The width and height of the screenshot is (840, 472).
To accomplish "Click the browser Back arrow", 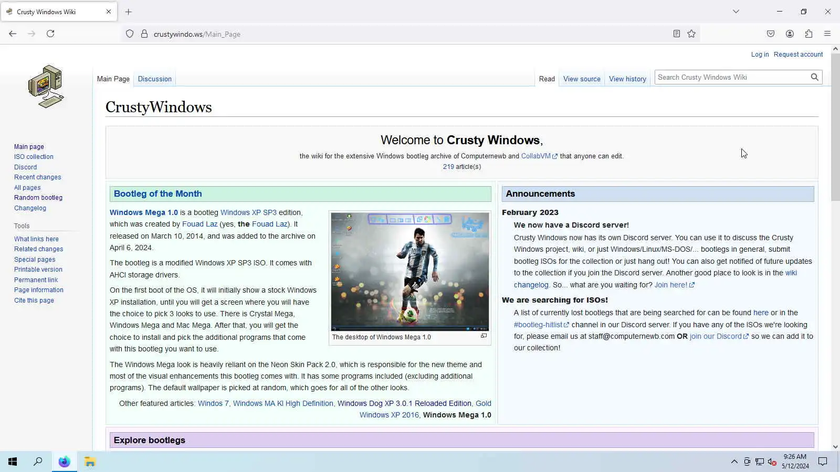I will coord(13,34).
